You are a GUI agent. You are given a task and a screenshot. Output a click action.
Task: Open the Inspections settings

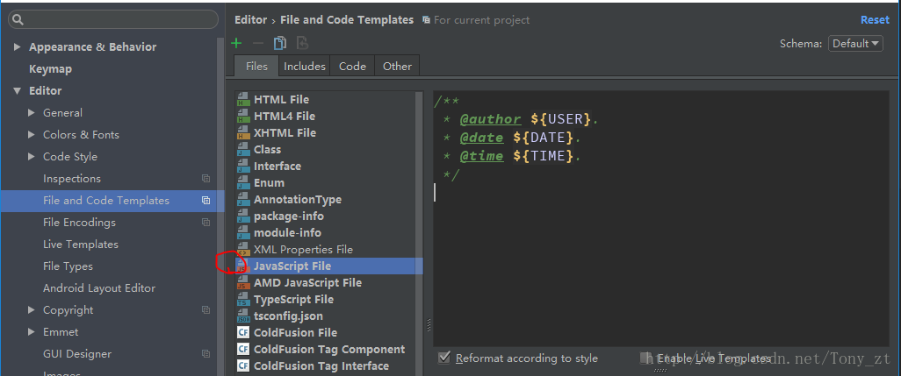click(x=72, y=179)
